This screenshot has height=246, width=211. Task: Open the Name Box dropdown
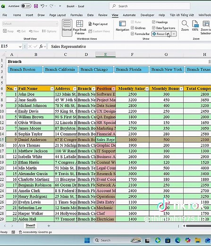point(20,46)
